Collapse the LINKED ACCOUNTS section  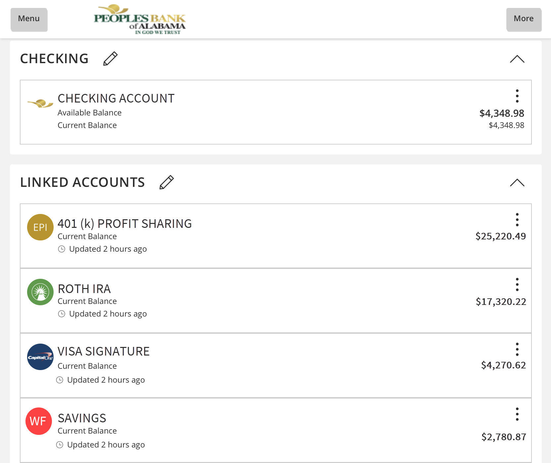coord(517,183)
